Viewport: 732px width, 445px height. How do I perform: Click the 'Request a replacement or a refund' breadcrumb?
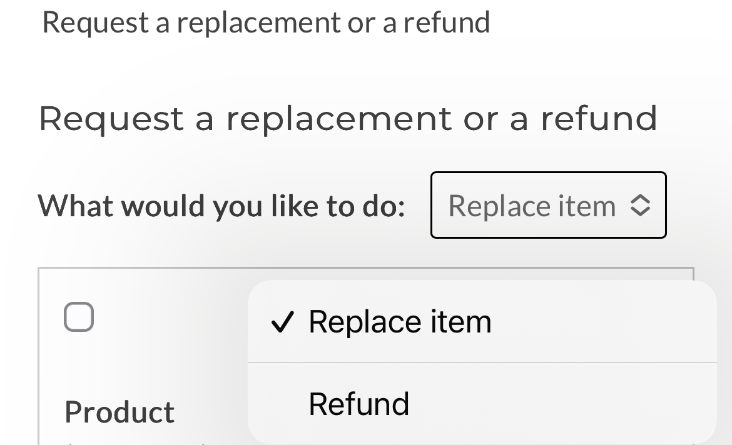click(x=266, y=22)
